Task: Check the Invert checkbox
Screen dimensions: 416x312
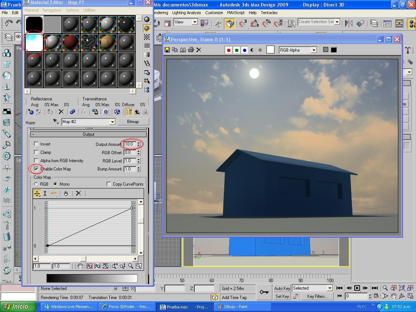Action: (36, 144)
